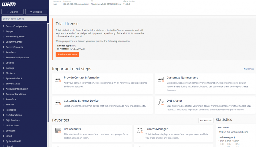This screenshot has height=147, width=256.
Task: Click the List Accounts icon
Action: point(58,131)
